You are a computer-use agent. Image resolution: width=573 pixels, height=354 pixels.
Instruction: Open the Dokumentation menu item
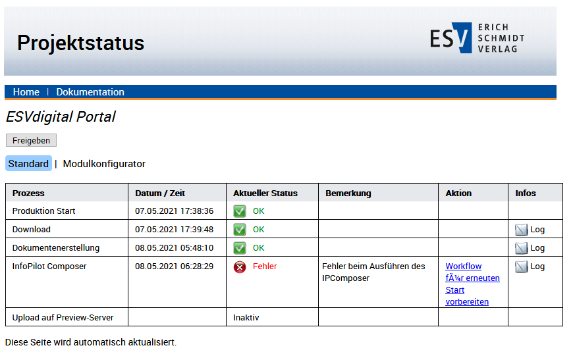click(x=90, y=92)
